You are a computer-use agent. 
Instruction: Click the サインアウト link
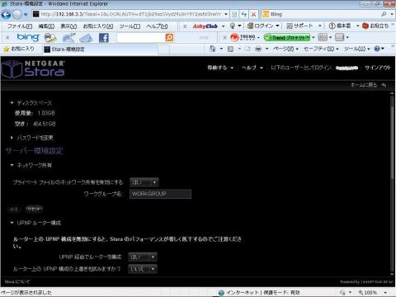tap(378, 68)
